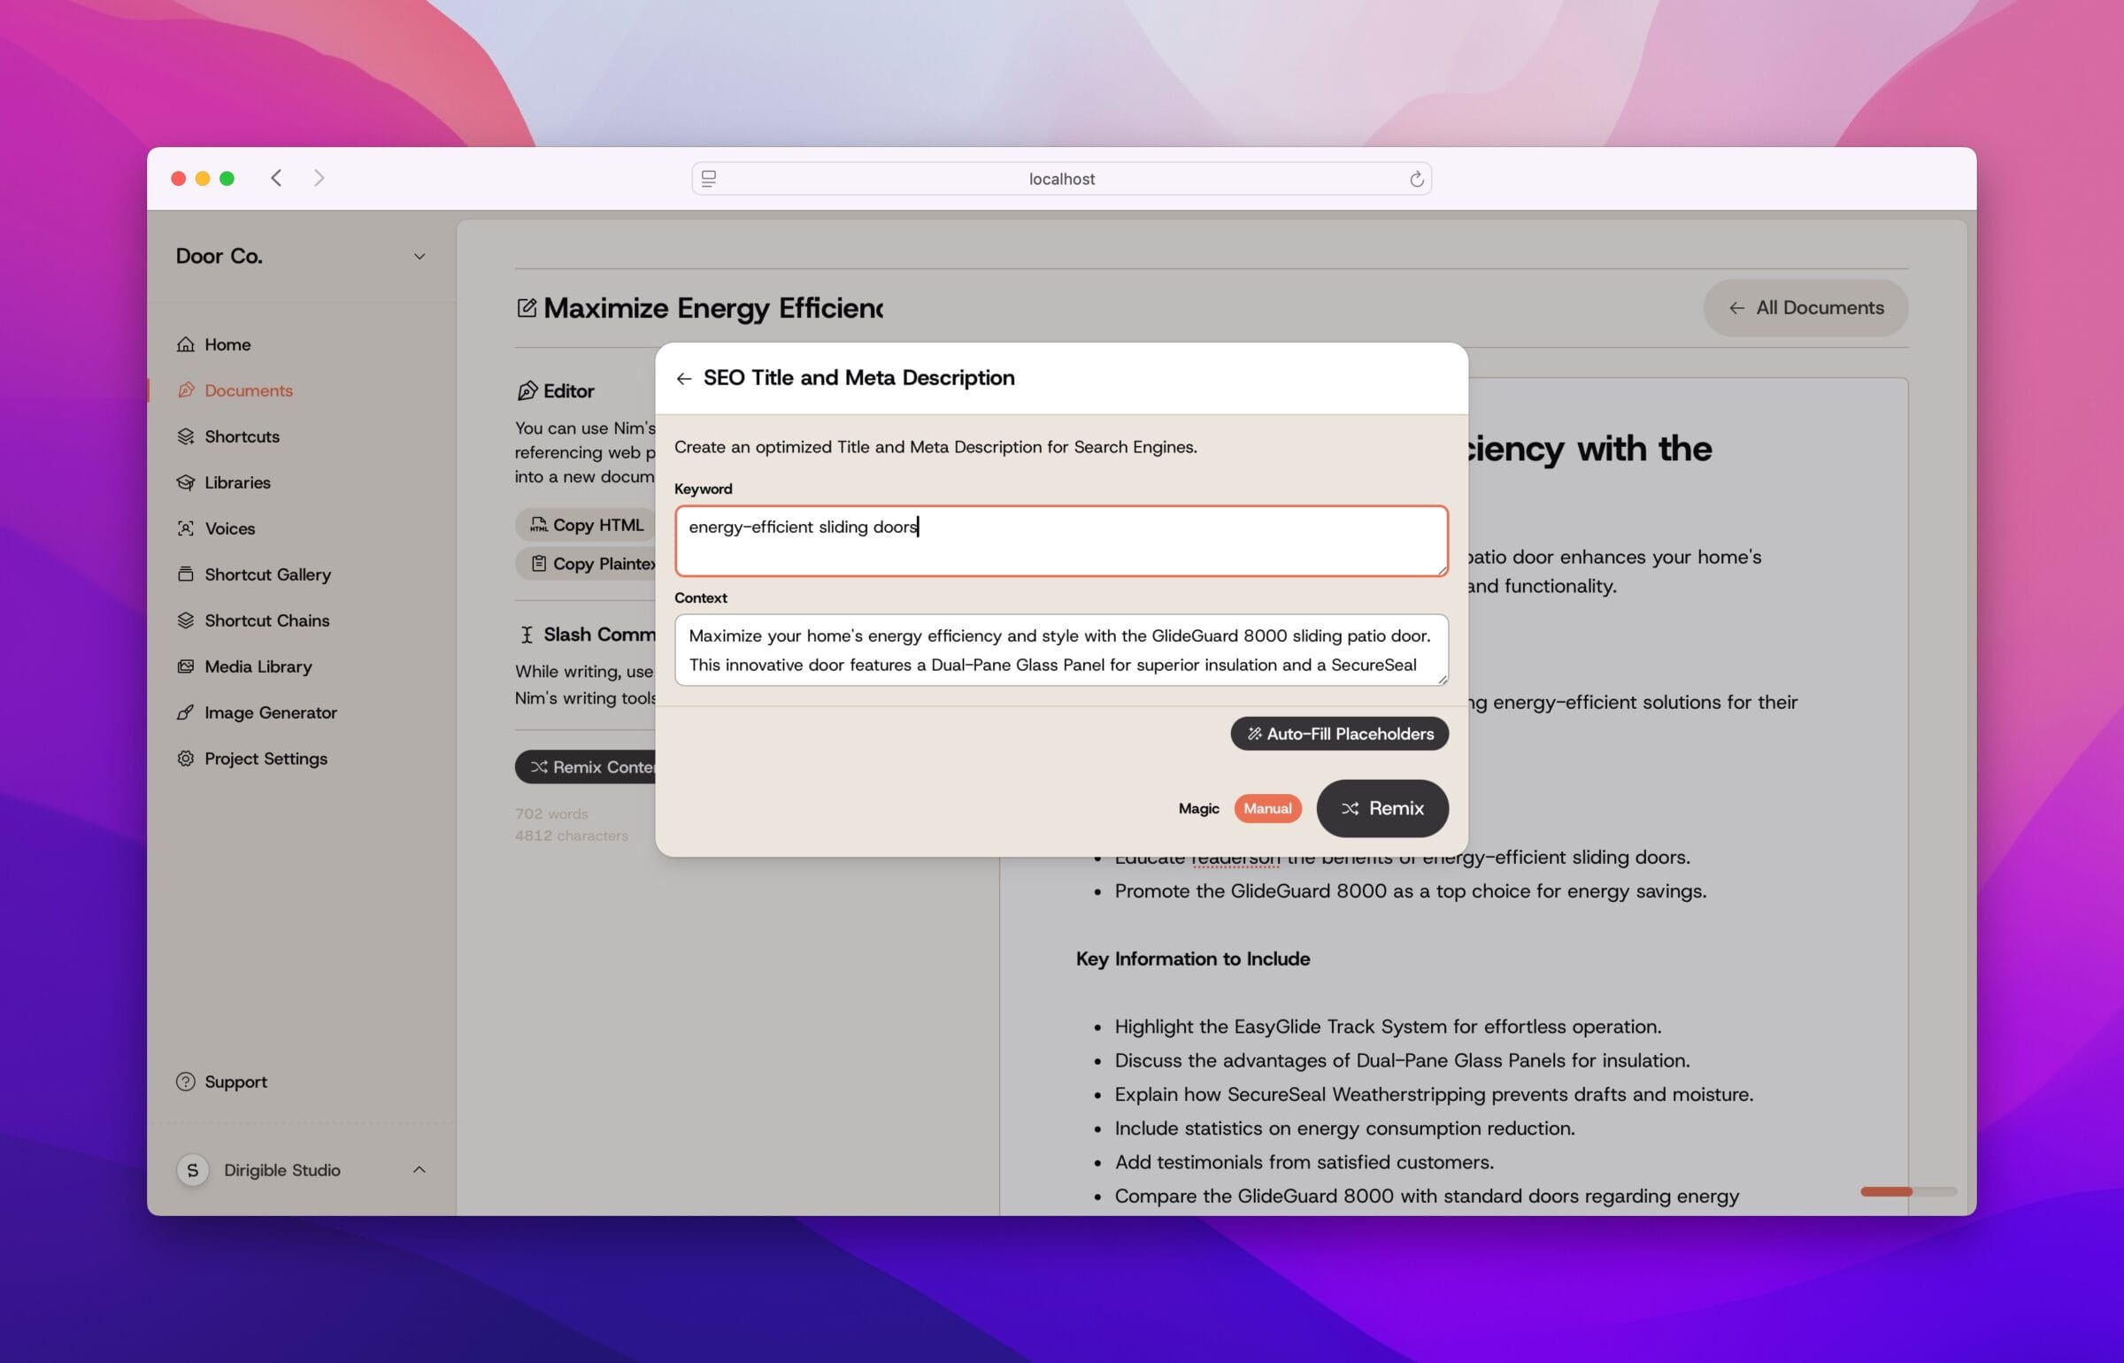Expand the back arrow in SEO modal
The image size is (2124, 1363).
coord(682,378)
